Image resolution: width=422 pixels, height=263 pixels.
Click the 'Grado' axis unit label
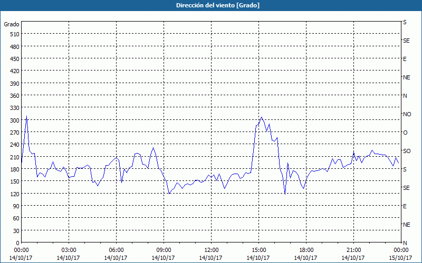[12, 24]
